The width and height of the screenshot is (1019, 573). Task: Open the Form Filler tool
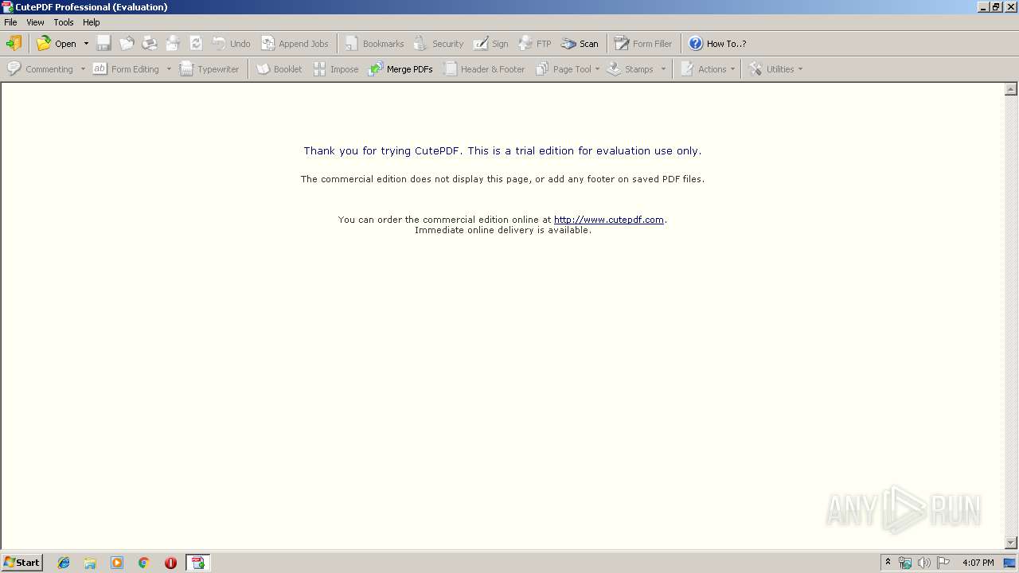click(x=642, y=44)
